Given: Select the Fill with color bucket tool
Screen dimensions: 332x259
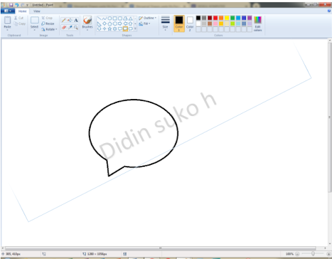Looking at the screenshot, I should pos(70,20).
